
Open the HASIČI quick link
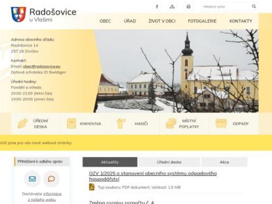(135, 123)
